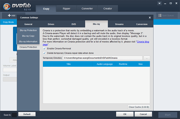
Task: Toggle the Enable Cinavia Removal checkbox
Action: (x=44, y=49)
